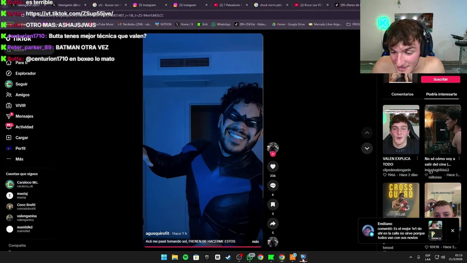Image resolution: width=467 pixels, height=263 pixels.
Task: Go to previous video with up chevron
Action: [367, 133]
